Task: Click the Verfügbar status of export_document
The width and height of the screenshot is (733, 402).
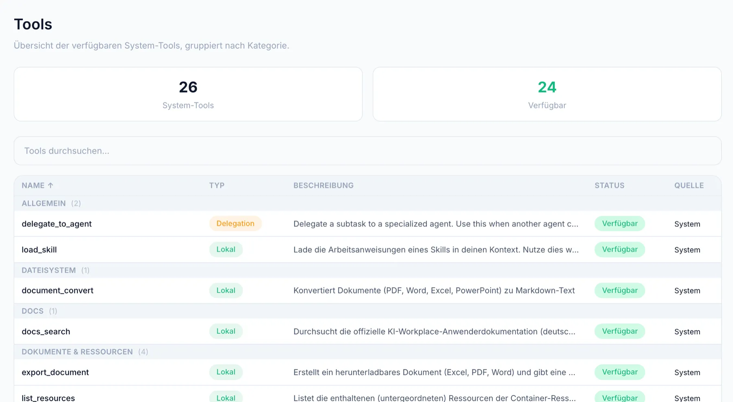Action: tap(620, 372)
